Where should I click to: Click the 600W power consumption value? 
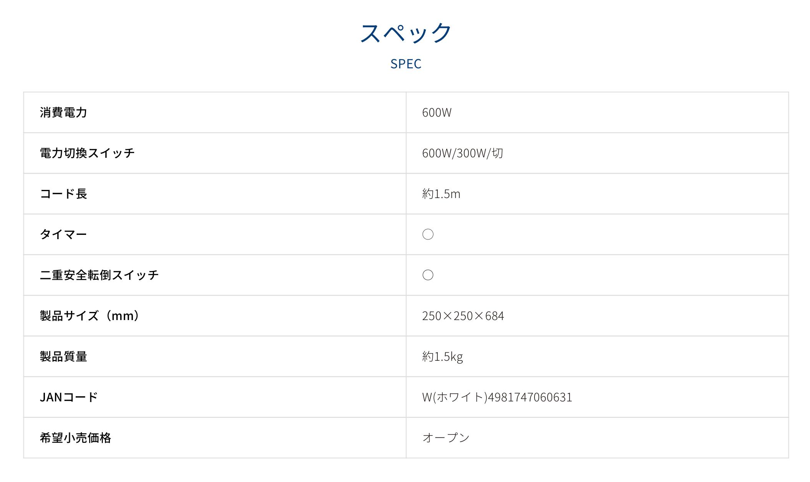click(437, 112)
